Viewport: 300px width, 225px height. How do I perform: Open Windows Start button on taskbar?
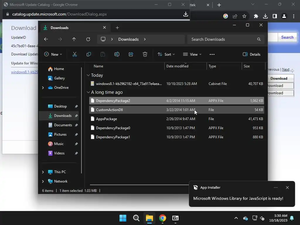(123, 218)
